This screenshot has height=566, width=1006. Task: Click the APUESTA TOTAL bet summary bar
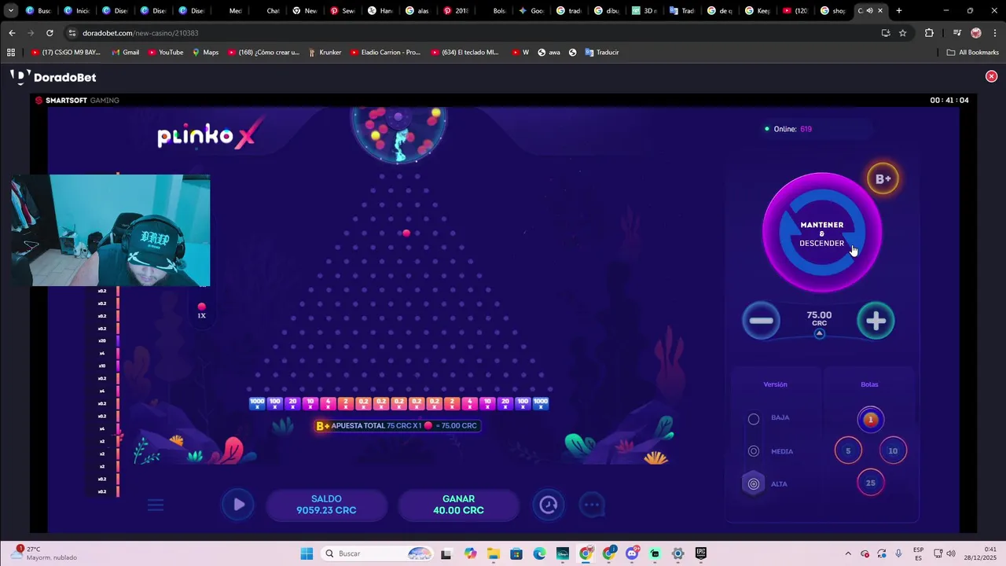point(397,425)
